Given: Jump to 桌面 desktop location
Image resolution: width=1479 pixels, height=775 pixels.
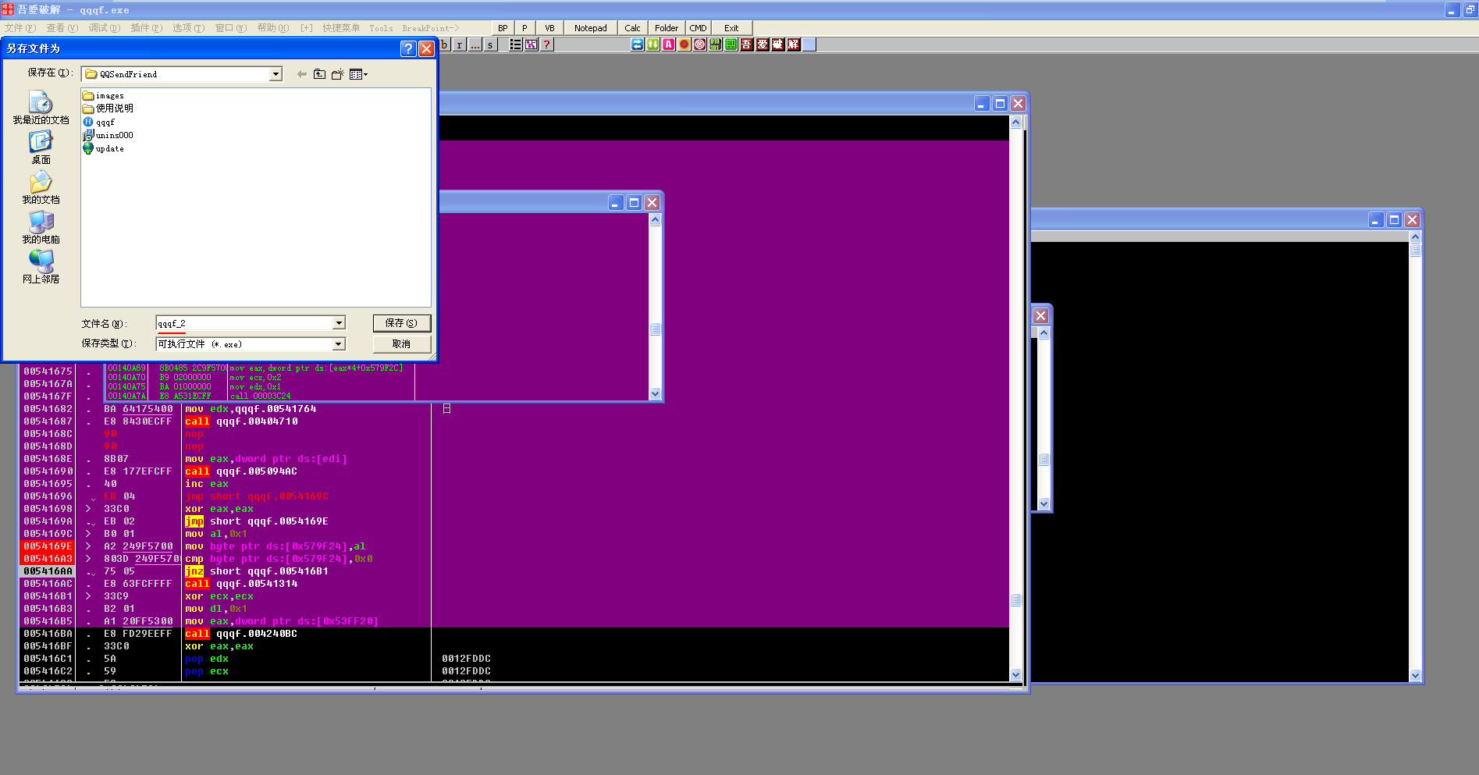Looking at the screenshot, I should click(x=41, y=148).
